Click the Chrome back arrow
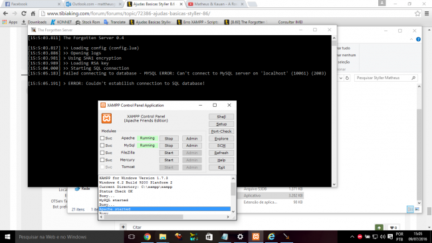 point(5,13)
